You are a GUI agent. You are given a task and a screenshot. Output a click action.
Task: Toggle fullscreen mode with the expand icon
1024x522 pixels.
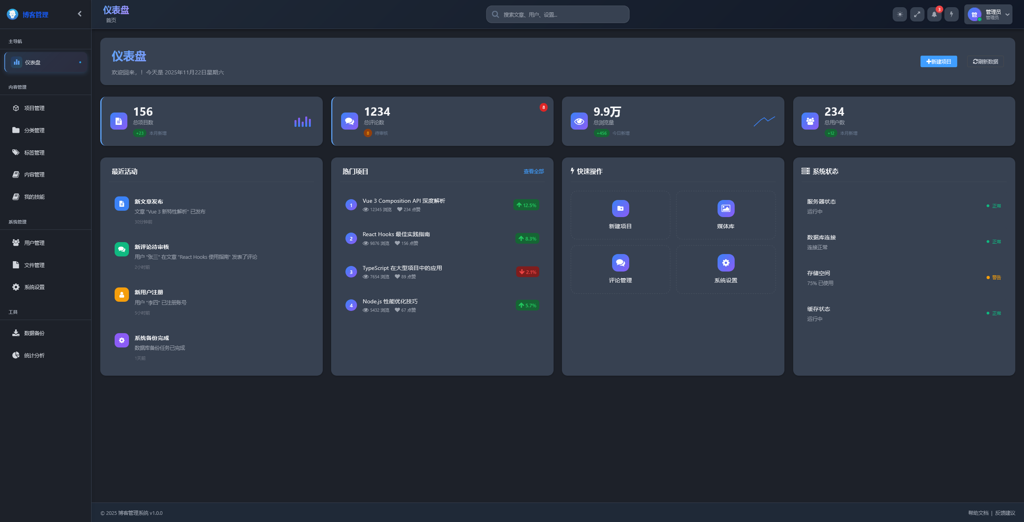pos(917,14)
